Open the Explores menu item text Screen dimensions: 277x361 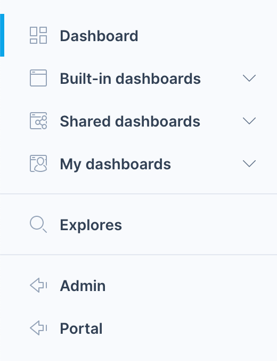pyautogui.click(x=91, y=225)
